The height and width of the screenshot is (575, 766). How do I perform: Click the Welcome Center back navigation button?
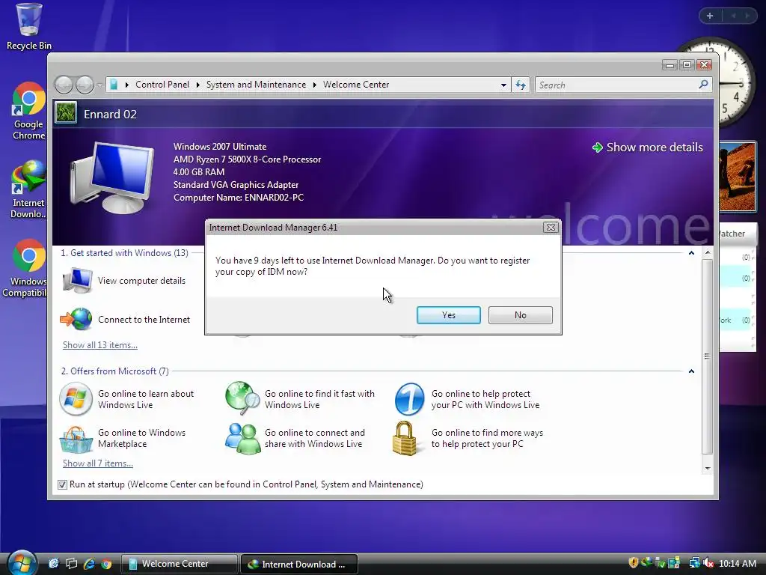(64, 85)
